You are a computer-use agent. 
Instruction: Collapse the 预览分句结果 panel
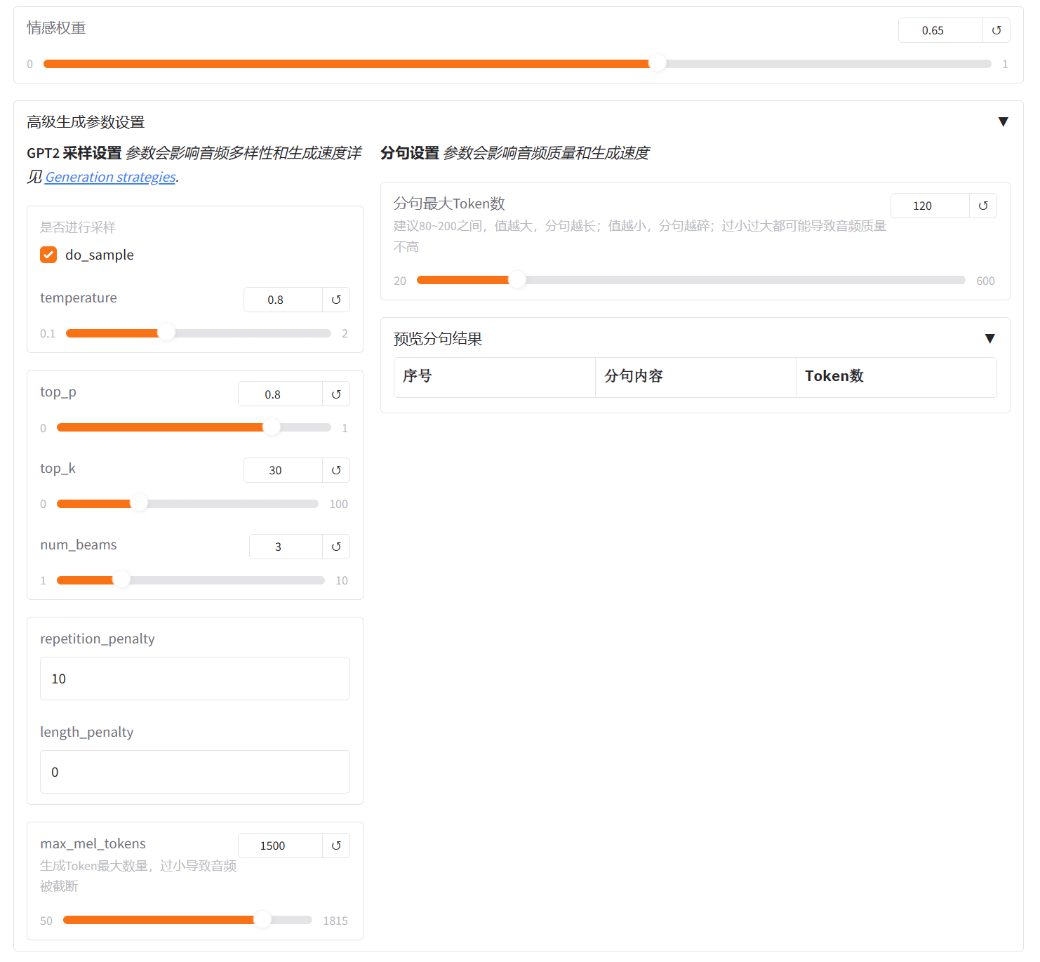click(989, 339)
